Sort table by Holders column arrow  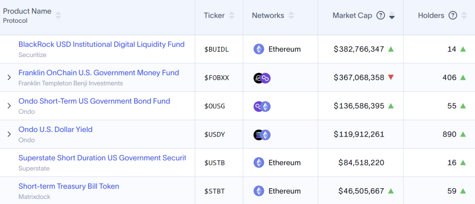coord(463,16)
